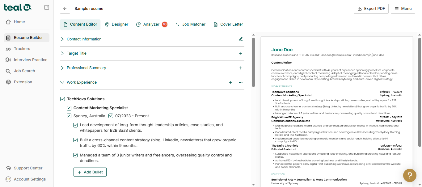The width and height of the screenshot is (422, 187).
Task: Add a bullet with the Add Bullet button
Action: pos(90,172)
